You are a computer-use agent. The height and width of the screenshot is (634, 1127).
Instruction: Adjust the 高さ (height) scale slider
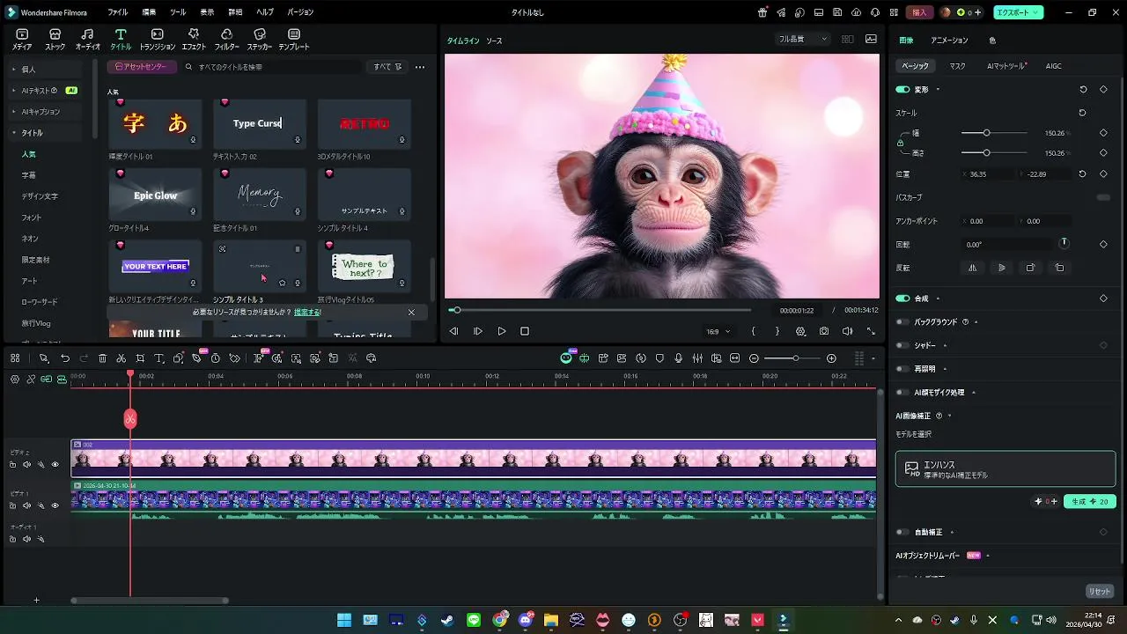pyautogui.click(x=994, y=152)
